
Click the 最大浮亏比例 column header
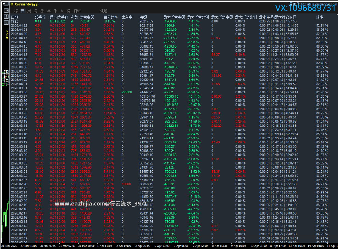coord(198,17)
